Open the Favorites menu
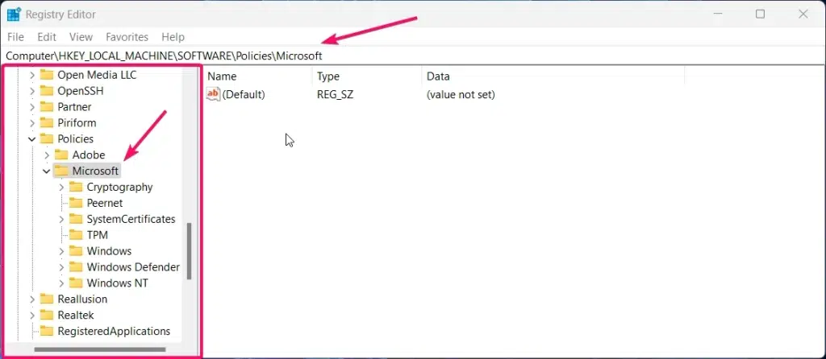Image resolution: width=826 pixels, height=359 pixels. coord(127,37)
